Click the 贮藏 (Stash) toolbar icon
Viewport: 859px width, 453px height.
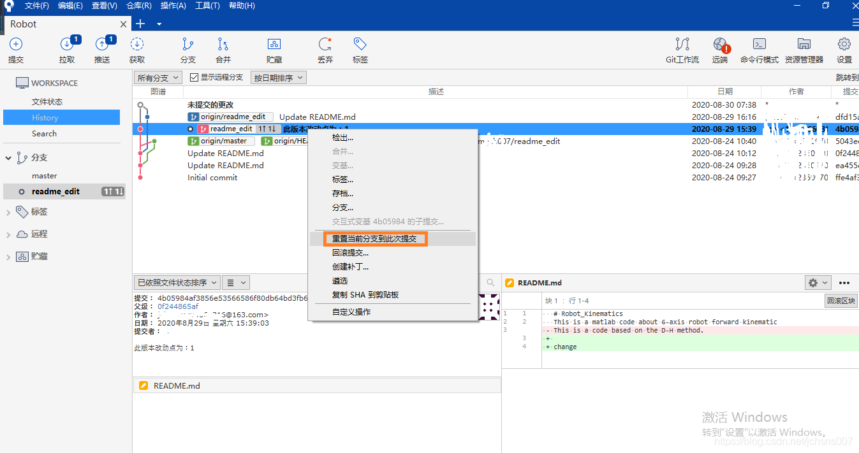point(274,45)
